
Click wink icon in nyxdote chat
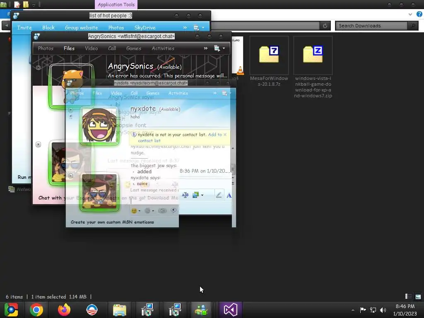tap(148, 211)
